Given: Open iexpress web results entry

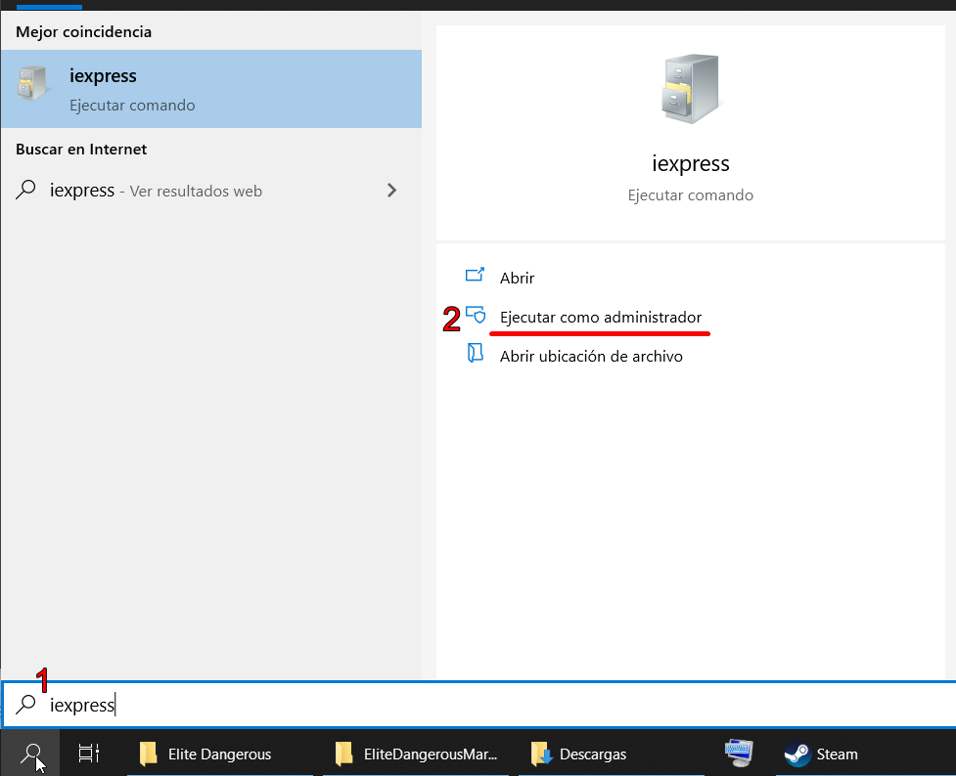Looking at the screenshot, I should point(211,191).
